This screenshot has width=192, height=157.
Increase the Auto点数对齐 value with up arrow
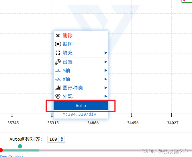pyautogui.click(x=62, y=138)
